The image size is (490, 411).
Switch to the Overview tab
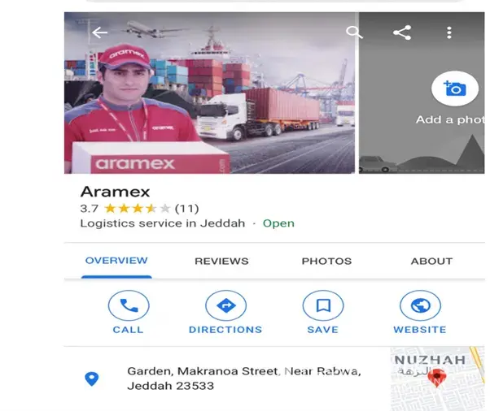point(116,261)
